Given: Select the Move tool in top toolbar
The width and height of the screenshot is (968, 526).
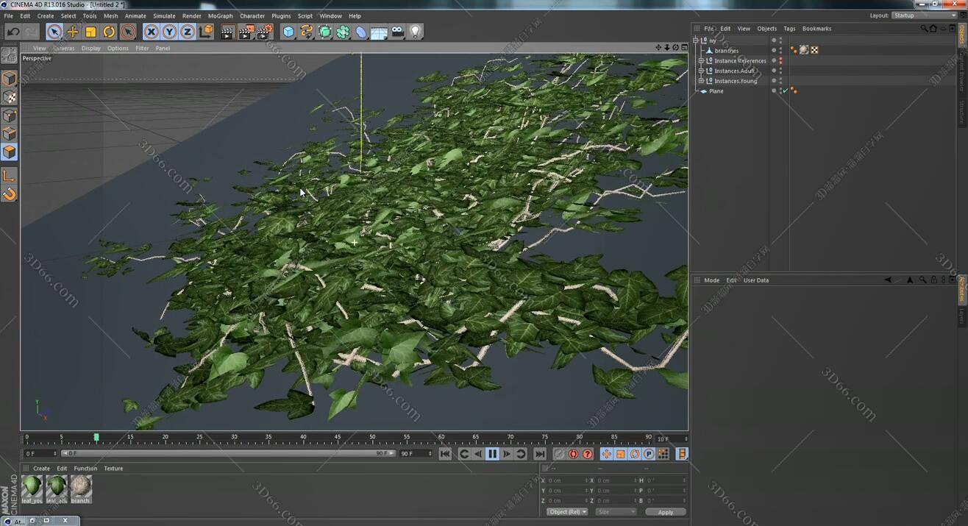Looking at the screenshot, I should point(72,32).
